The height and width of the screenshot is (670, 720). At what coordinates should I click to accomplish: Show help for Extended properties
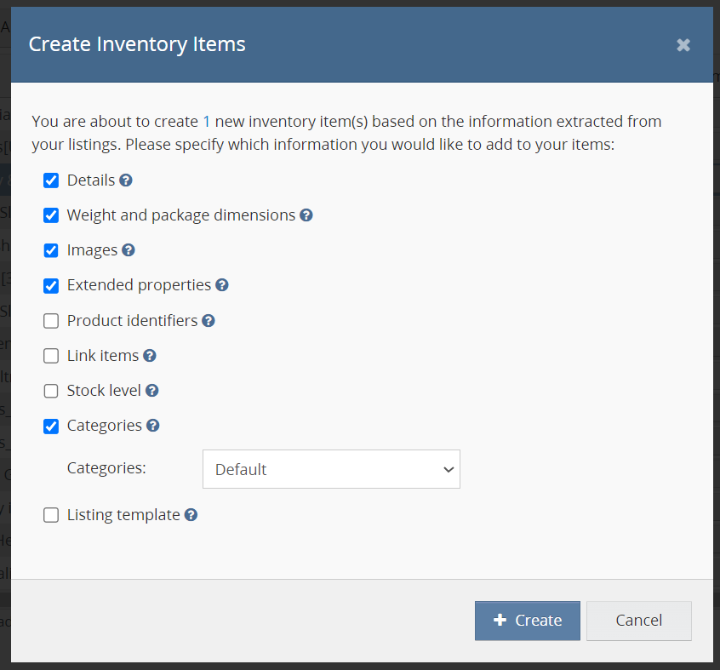pos(222,285)
